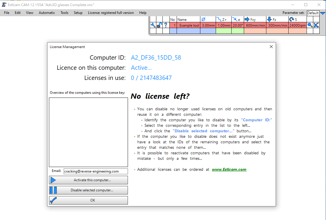Click the Computer ID value A2_DF36_15DD_58

[x=156, y=58]
